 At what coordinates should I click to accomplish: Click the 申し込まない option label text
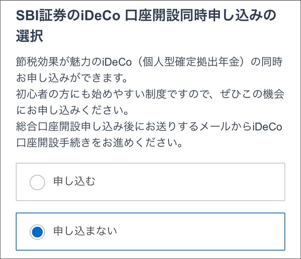85,230
